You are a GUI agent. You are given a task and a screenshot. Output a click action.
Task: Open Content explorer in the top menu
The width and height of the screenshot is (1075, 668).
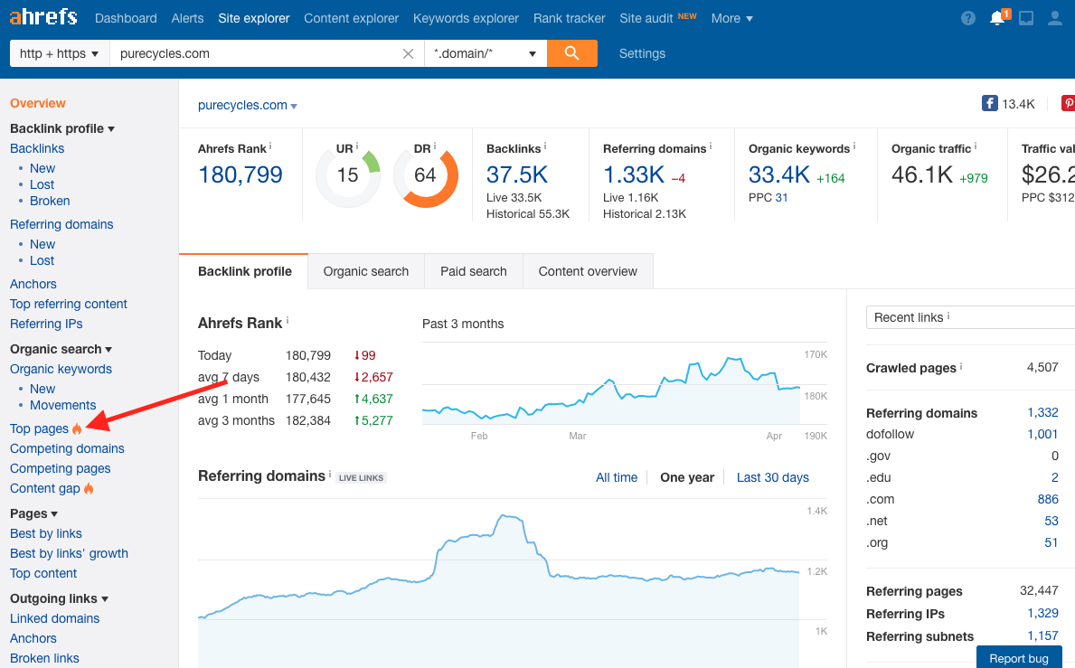tap(351, 18)
